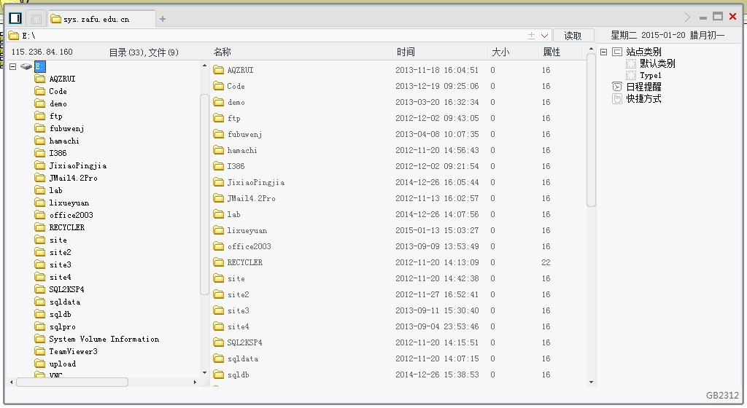
Task: Open the path history dropdown arrow
Action: (x=544, y=36)
